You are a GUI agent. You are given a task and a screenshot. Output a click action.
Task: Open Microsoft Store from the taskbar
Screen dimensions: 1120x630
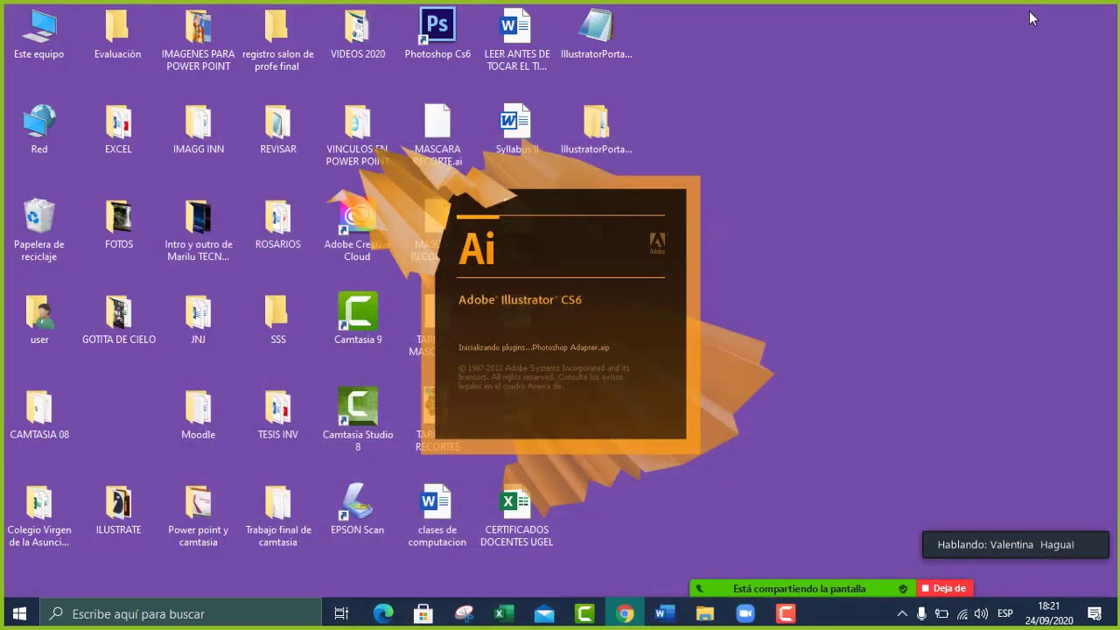pyautogui.click(x=423, y=613)
